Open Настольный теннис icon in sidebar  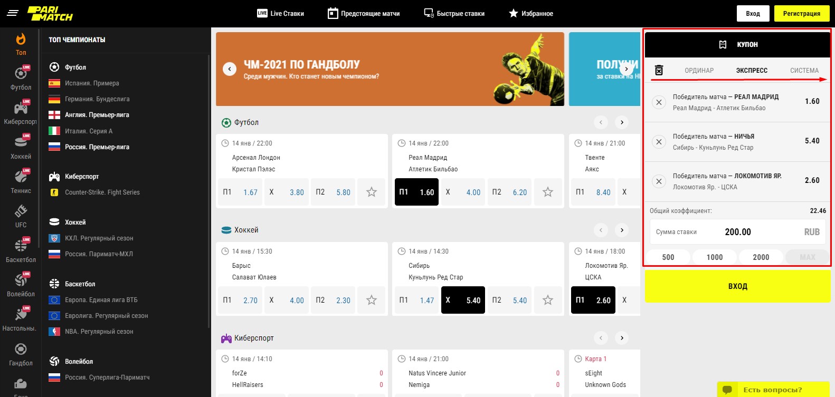point(21,319)
